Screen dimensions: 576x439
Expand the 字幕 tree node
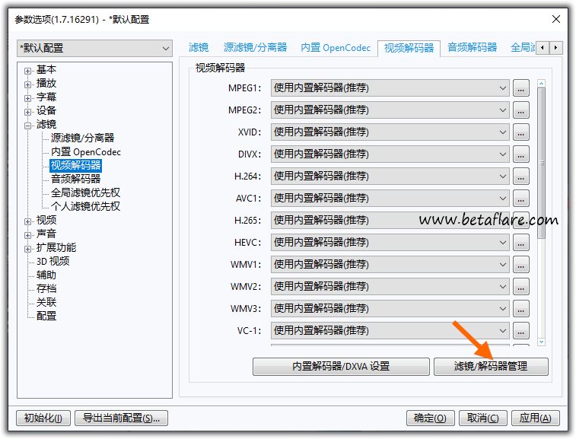28,97
